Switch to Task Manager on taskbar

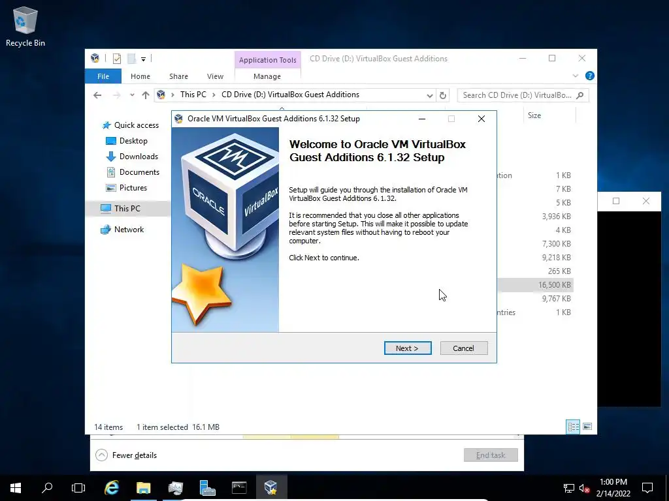175,488
